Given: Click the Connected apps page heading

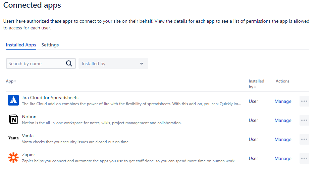Looking at the screenshot, I should tap(32, 5).
